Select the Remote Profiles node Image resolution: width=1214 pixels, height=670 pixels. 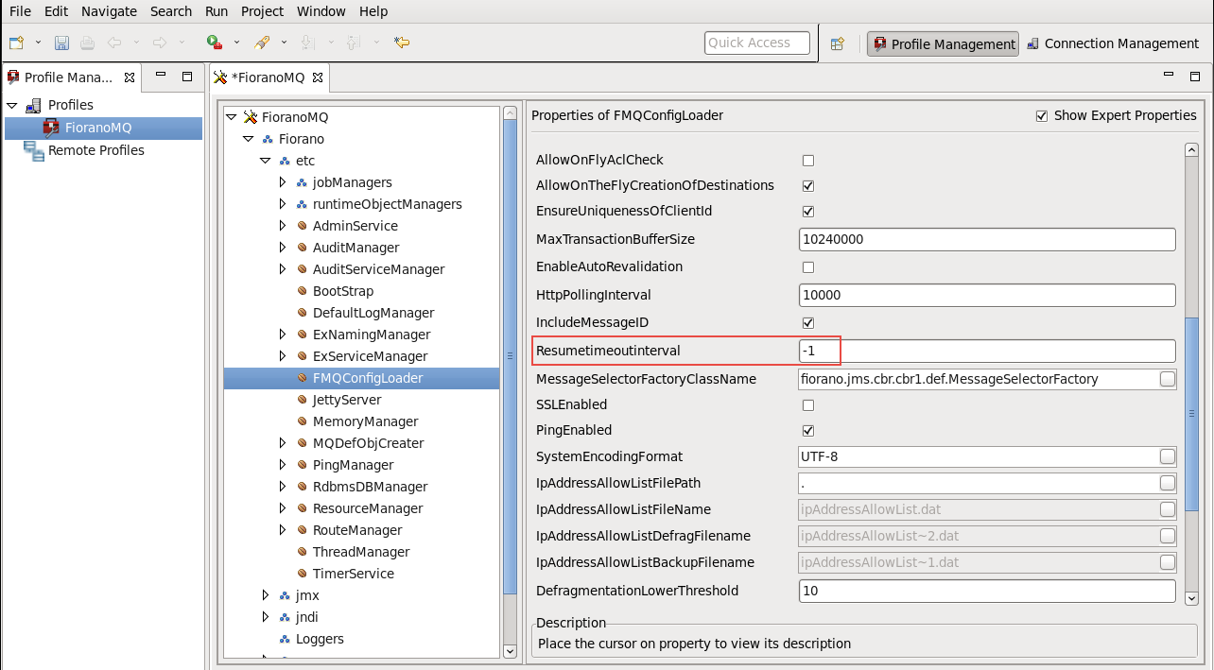[95, 150]
